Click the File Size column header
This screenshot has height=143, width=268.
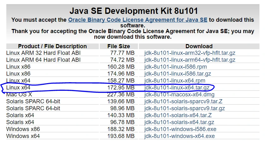(119, 46)
